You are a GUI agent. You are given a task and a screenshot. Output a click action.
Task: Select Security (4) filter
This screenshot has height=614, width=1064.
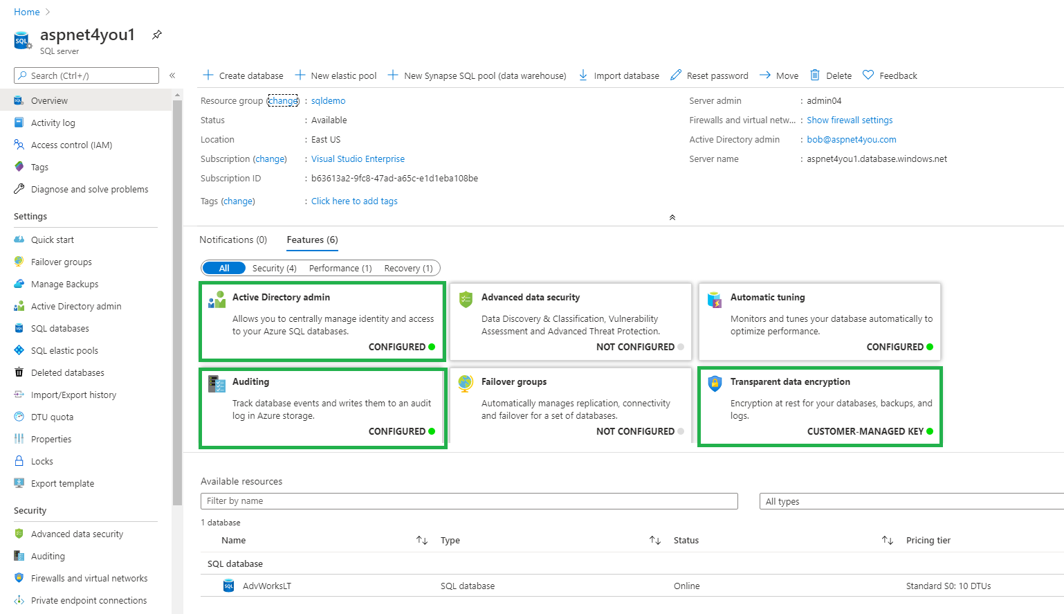pos(275,268)
